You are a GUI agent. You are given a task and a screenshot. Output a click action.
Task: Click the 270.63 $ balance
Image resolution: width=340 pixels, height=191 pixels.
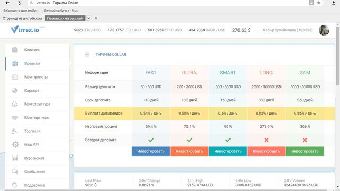(241, 30)
